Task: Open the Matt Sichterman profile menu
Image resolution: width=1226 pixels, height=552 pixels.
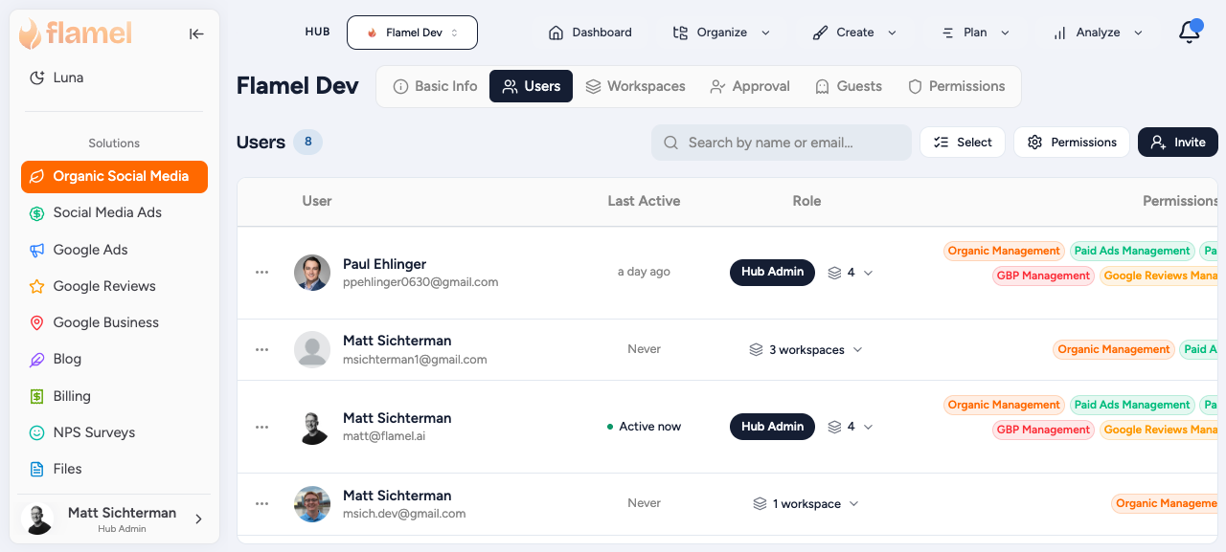Action: coord(114,519)
